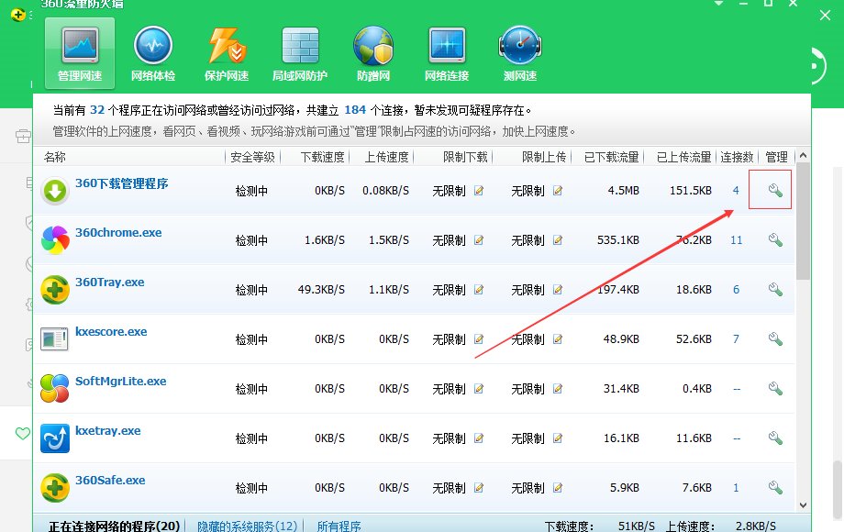Click the wrench icon on the kxescore.exe row
The width and height of the screenshot is (844, 532).
coord(775,338)
